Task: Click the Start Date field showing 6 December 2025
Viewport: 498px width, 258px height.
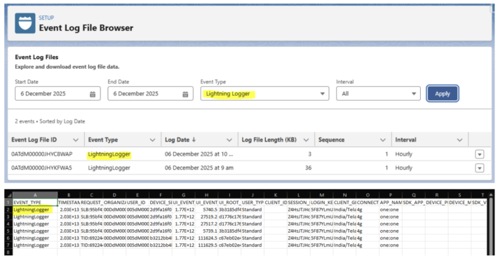Action: [x=58, y=94]
